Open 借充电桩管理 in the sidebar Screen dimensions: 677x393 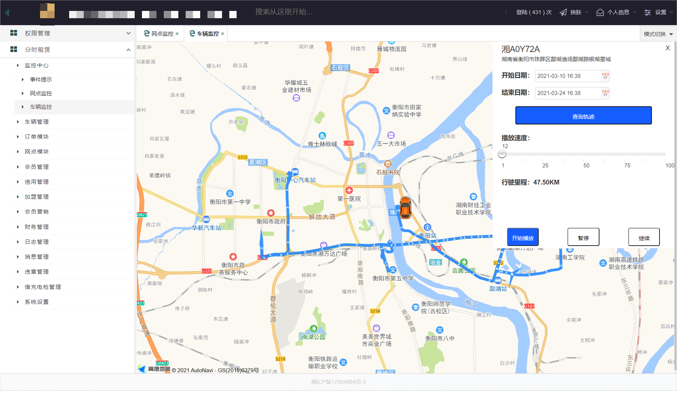[x=43, y=287]
